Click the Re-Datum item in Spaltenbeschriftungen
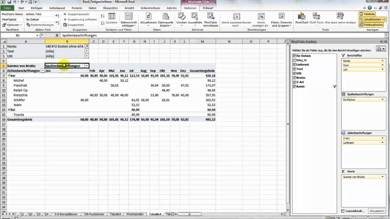This screenshot has height=219, width=390. (x=363, y=99)
